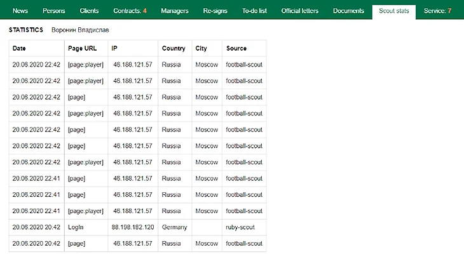Open the Contracts tab
The image size is (464, 257).
(x=130, y=11)
